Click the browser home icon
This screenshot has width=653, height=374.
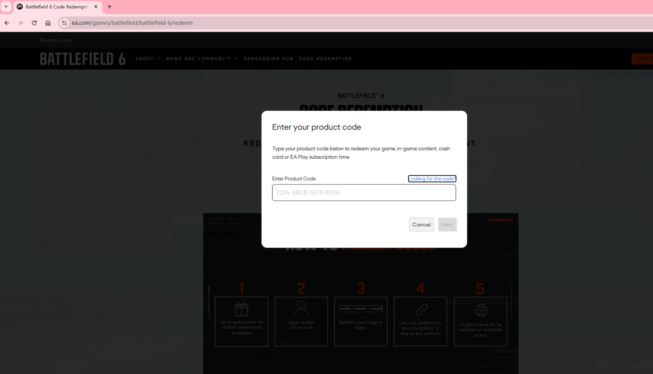[48, 23]
